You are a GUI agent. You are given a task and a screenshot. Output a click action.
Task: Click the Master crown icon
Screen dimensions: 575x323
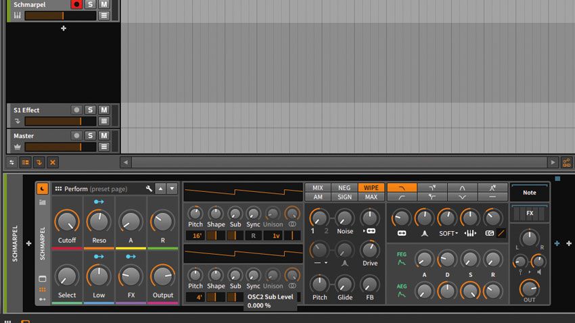17,147
